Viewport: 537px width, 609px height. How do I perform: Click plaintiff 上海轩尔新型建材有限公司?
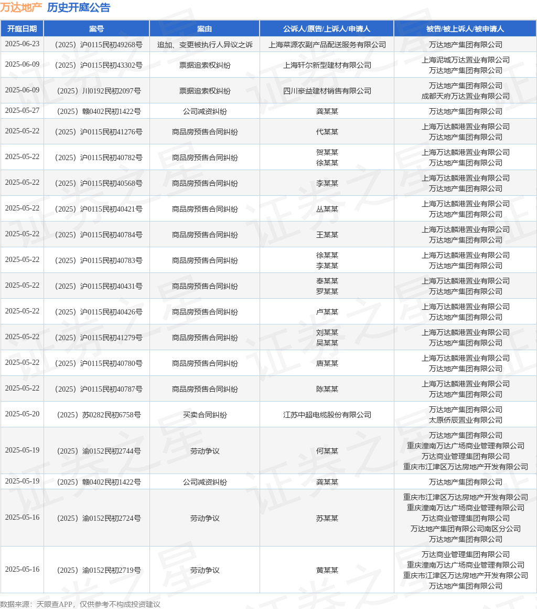click(x=327, y=65)
